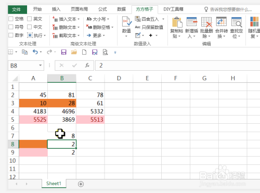Select cell containing 5332
Image resolution: width=260 pixels, height=193 pixels.
click(x=90, y=111)
